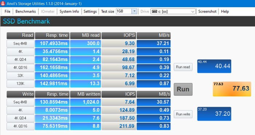Click the Read Seq 4MB test button
Screen dimensions: 255x135
(20, 43)
